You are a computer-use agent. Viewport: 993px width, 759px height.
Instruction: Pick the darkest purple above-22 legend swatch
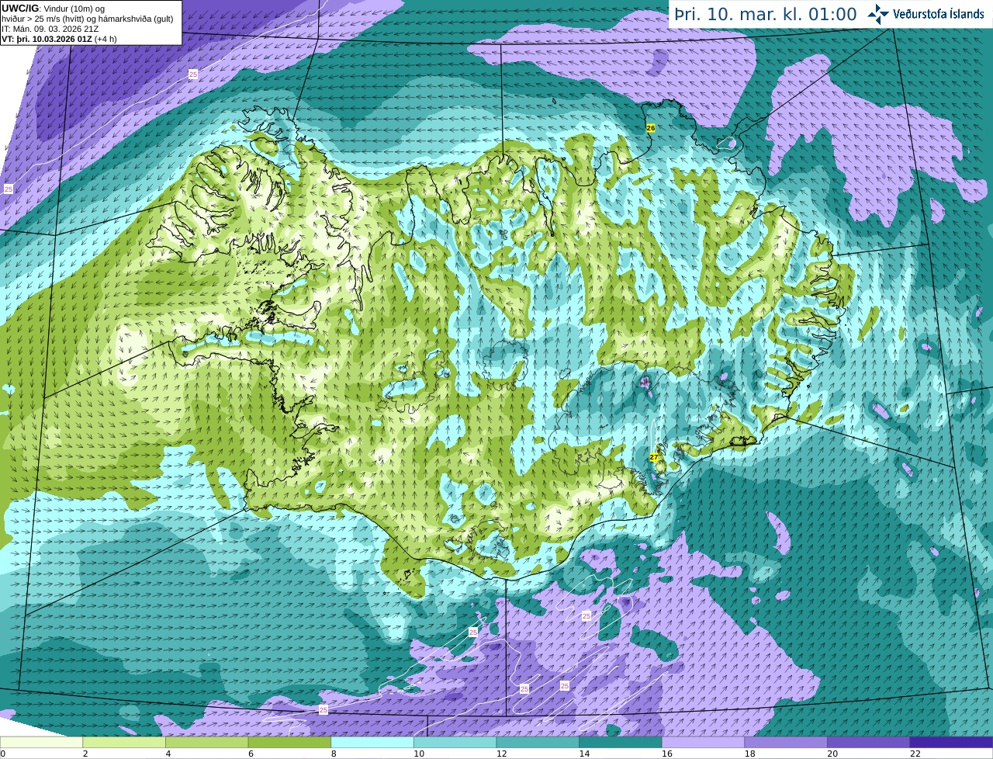tap(951, 742)
